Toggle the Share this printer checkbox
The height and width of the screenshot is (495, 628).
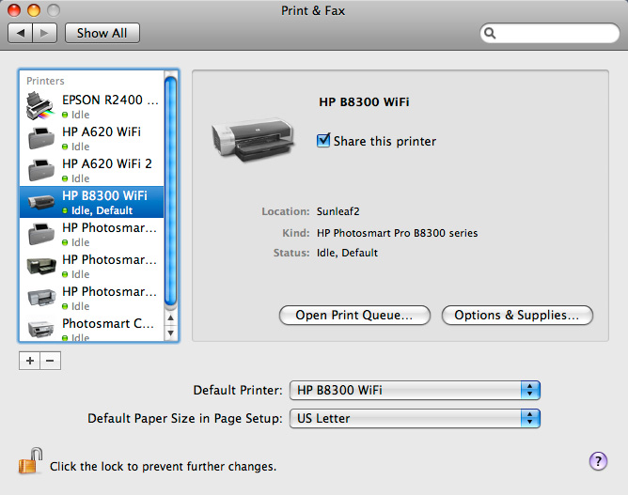[x=322, y=141]
